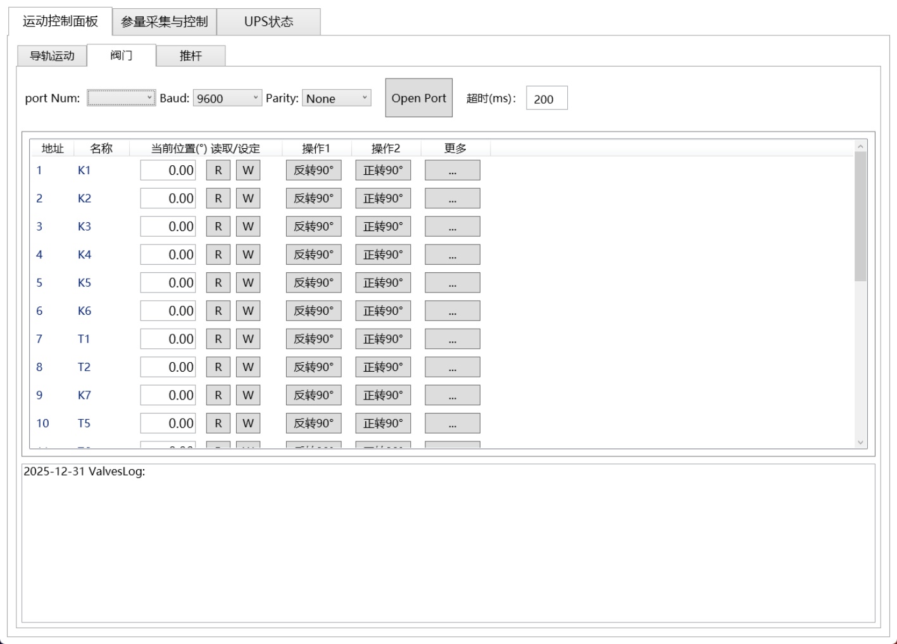The height and width of the screenshot is (644, 897).
Task: Switch to the 参量采集与控制 tab
Action: click(164, 22)
